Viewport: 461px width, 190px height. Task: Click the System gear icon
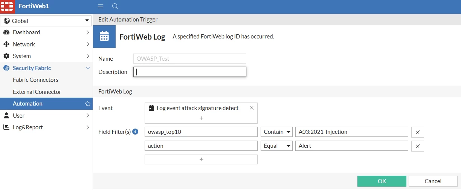(6, 56)
